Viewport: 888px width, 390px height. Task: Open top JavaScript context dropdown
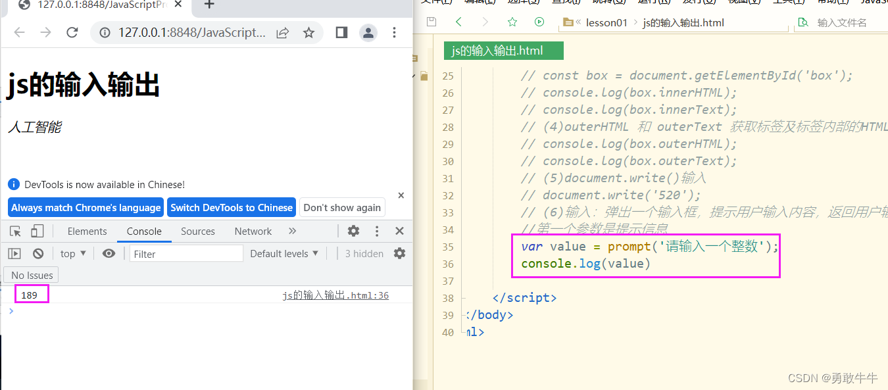(73, 253)
